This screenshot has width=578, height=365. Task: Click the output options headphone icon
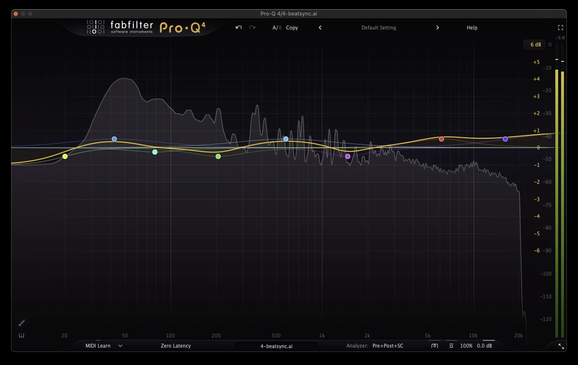coord(434,346)
